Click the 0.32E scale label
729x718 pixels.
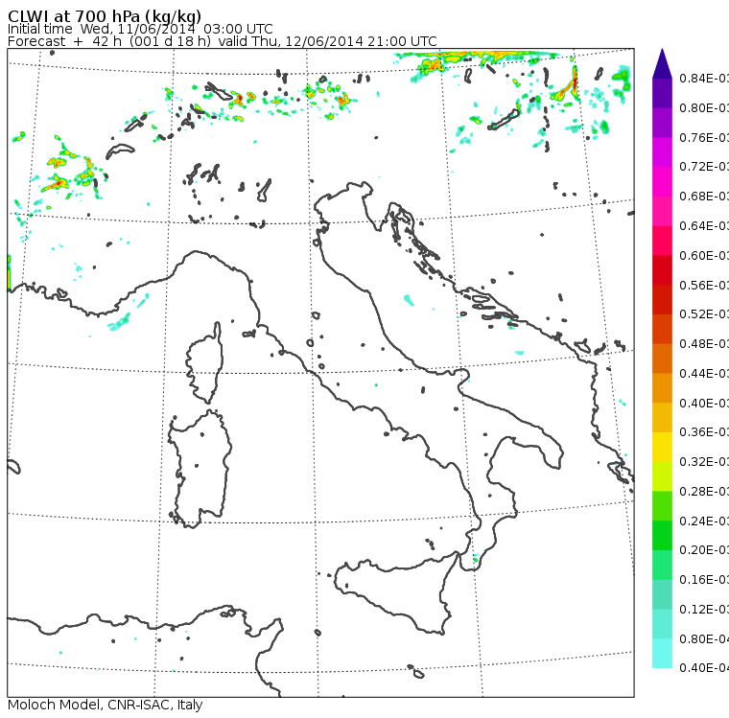pos(704,461)
